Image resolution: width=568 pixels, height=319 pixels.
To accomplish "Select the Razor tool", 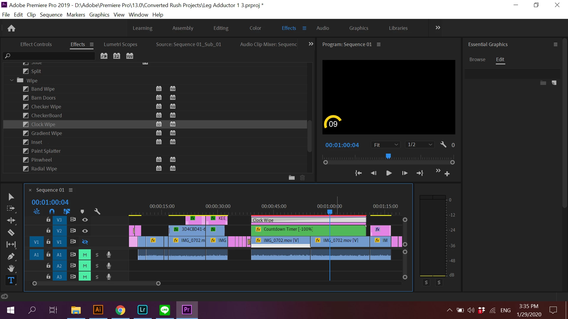I will tap(11, 232).
